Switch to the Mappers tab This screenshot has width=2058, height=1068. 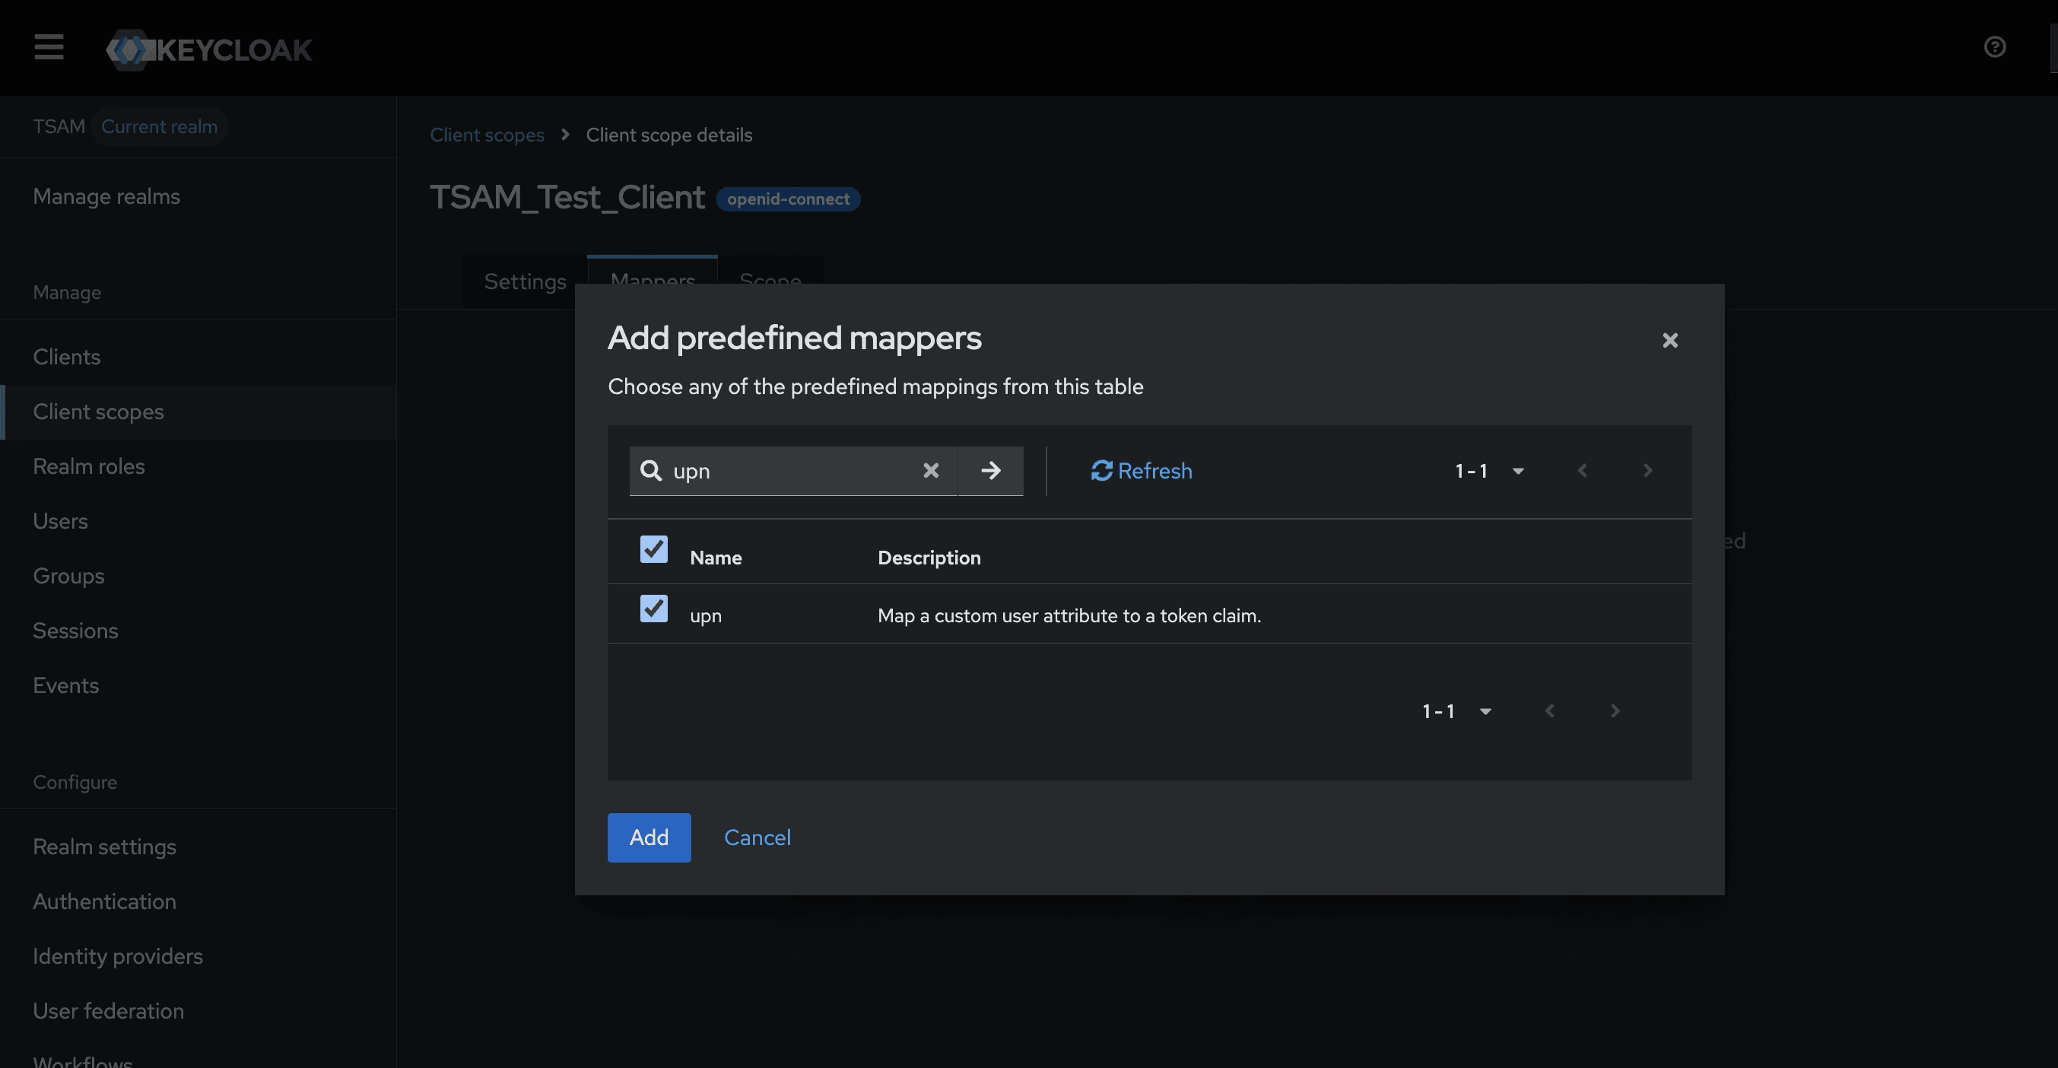click(653, 272)
